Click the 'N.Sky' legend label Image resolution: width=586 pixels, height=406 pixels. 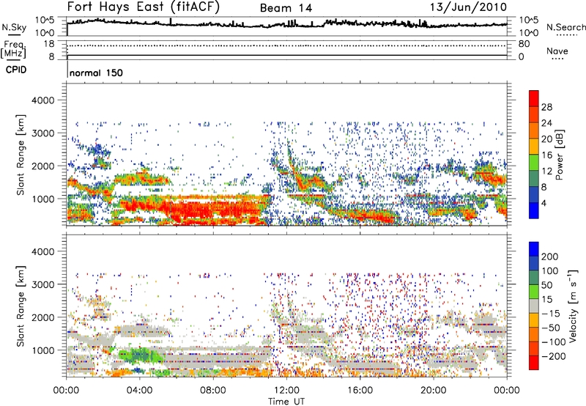point(14,27)
